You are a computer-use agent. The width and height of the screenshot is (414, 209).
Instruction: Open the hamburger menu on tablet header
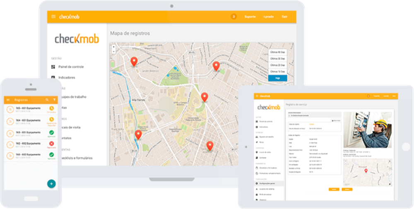point(257,96)
